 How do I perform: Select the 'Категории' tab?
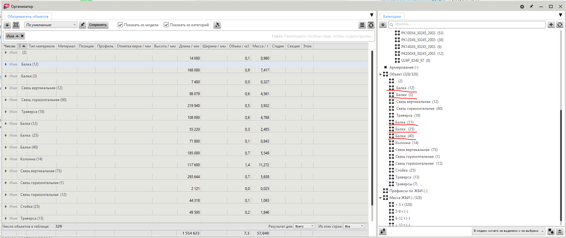(x=392, y=17)
